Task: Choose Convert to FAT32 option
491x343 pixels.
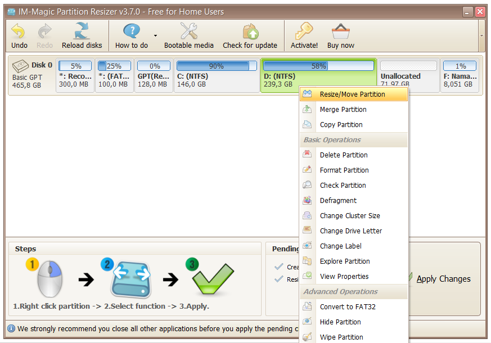Action: point(348,307)
